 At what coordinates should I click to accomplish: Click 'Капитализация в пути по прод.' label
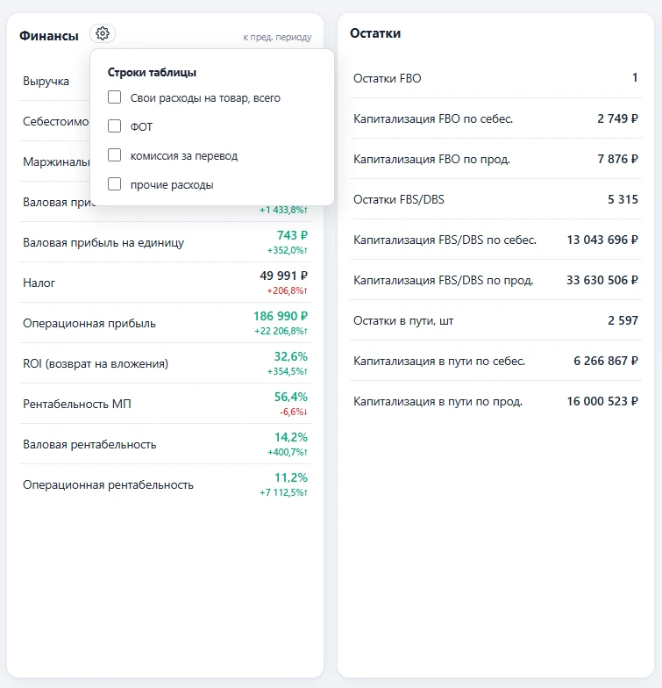pos(438,402)
